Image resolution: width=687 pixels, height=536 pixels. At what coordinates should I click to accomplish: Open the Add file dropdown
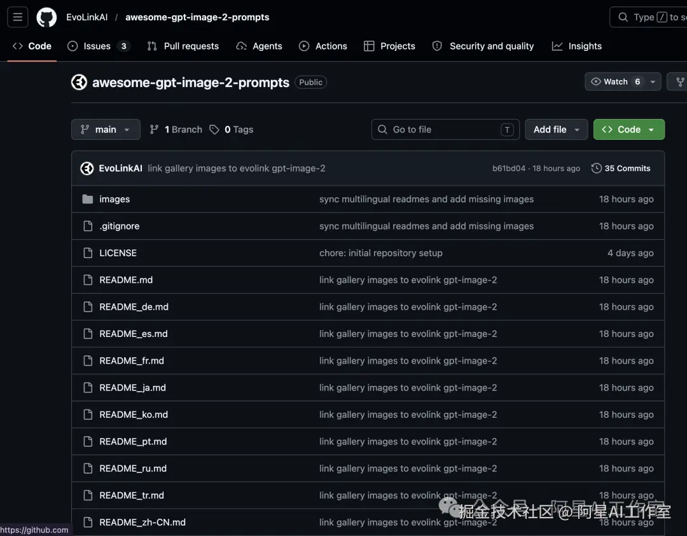point(557,130)
